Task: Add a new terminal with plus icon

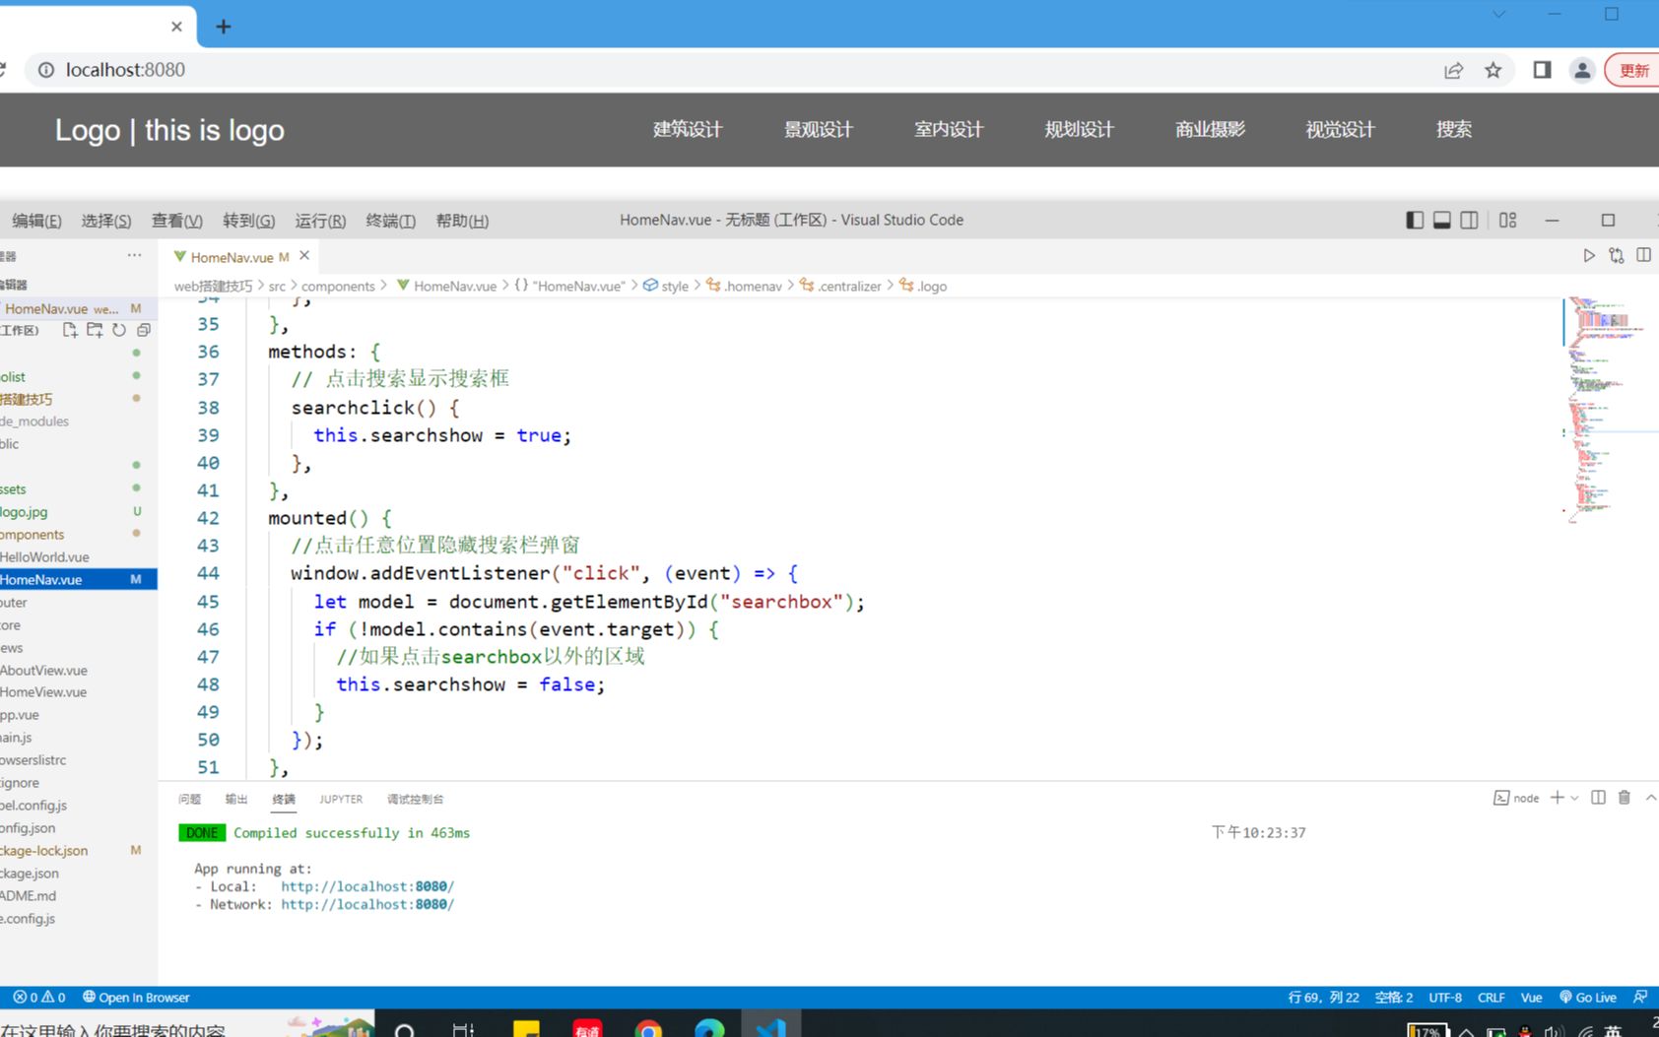Action: [x=1558, y=798]
